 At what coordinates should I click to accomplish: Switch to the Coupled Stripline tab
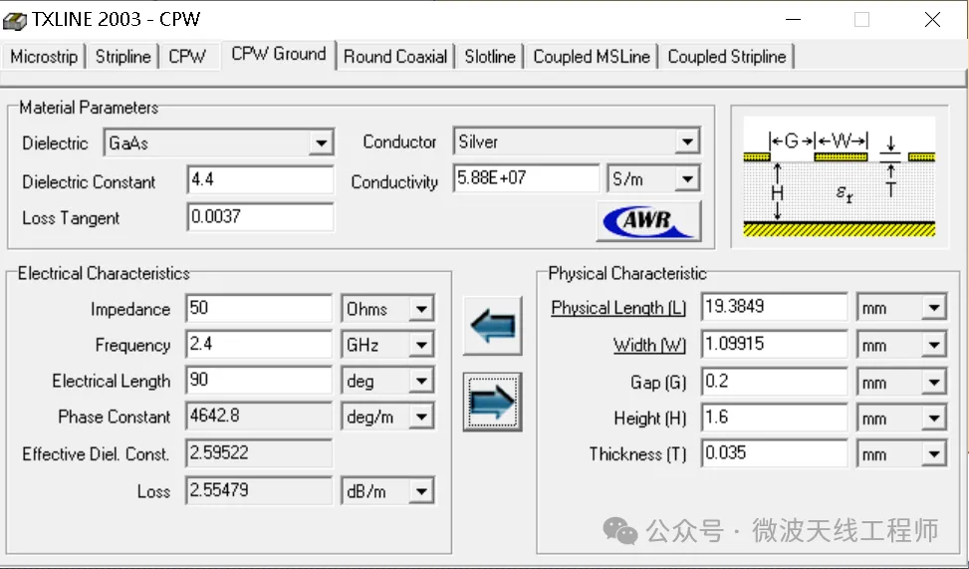pos(727,57)
